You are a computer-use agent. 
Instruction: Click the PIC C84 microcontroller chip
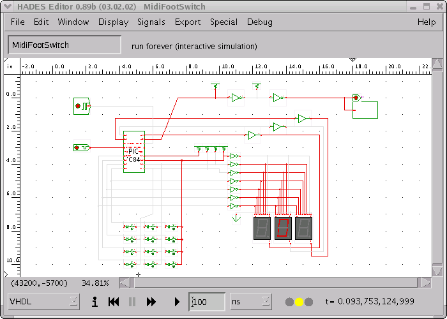tap(134, 152)
